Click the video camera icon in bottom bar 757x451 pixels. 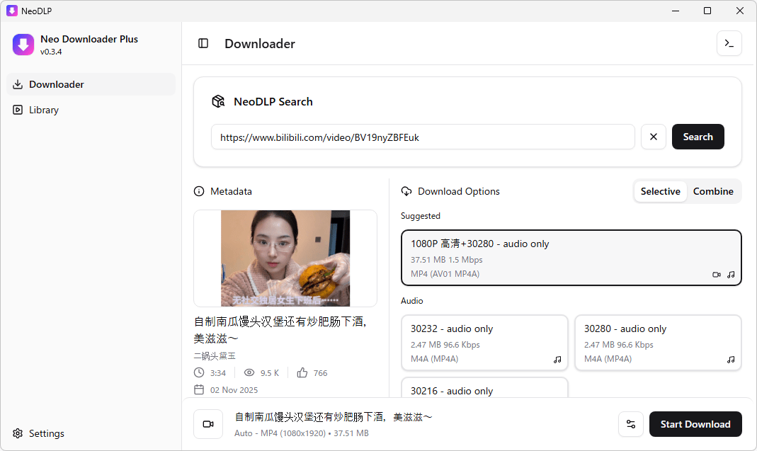208,424
